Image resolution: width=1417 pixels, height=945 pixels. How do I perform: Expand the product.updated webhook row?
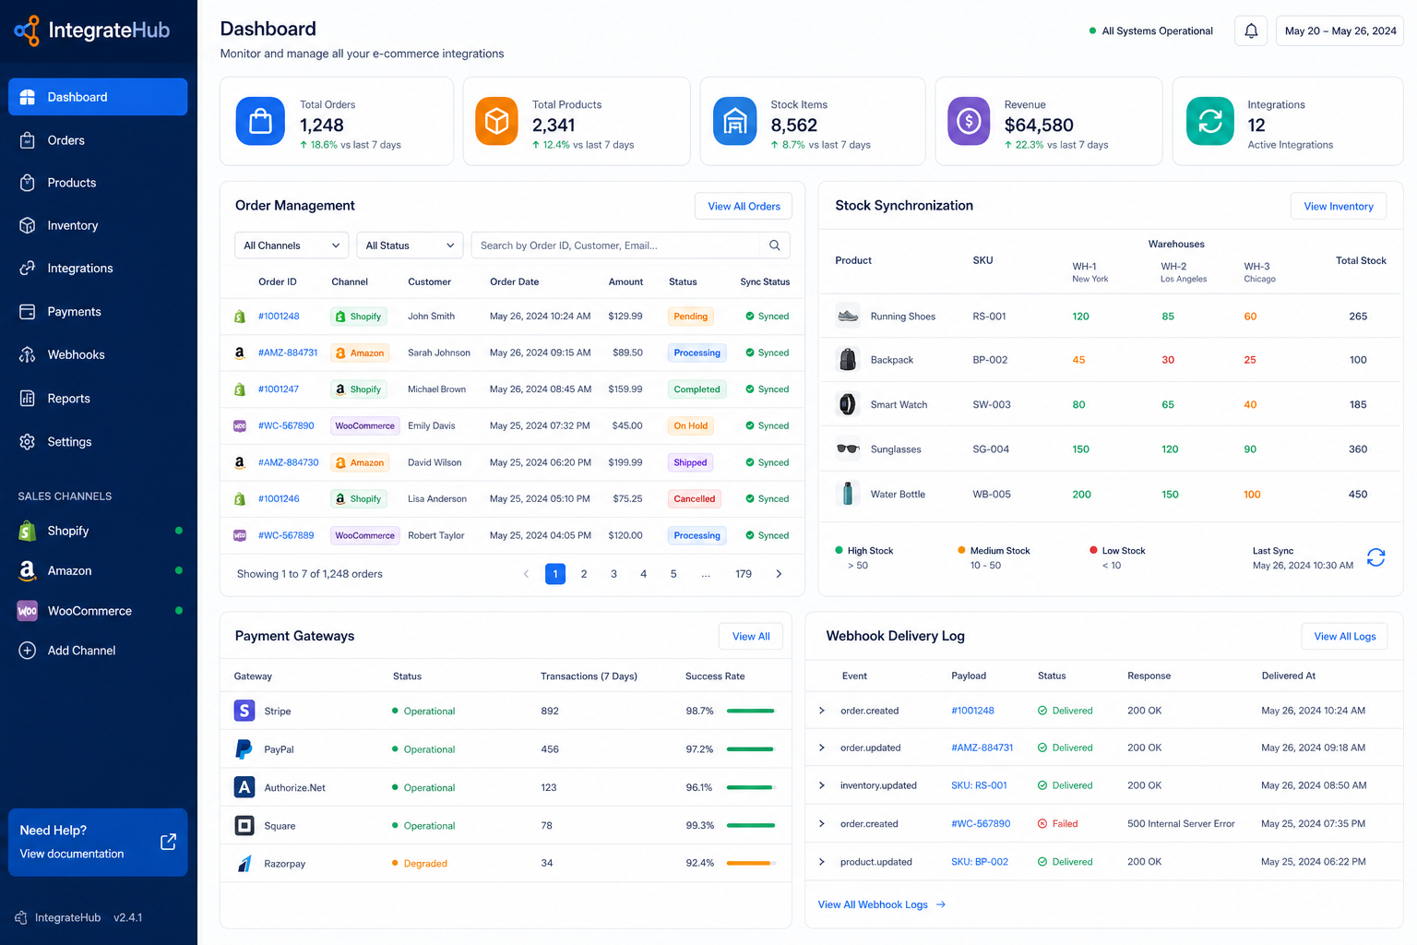pyautogui.click(x=821, y=862)
